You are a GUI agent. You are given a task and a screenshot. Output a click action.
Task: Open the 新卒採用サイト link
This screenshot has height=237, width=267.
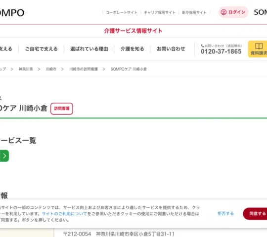click(194, 12)
